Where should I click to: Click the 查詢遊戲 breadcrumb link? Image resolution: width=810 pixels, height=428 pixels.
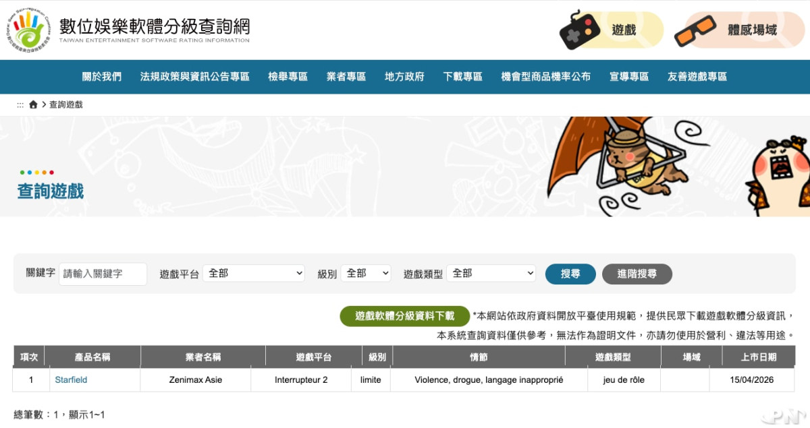tap(66, 104)
